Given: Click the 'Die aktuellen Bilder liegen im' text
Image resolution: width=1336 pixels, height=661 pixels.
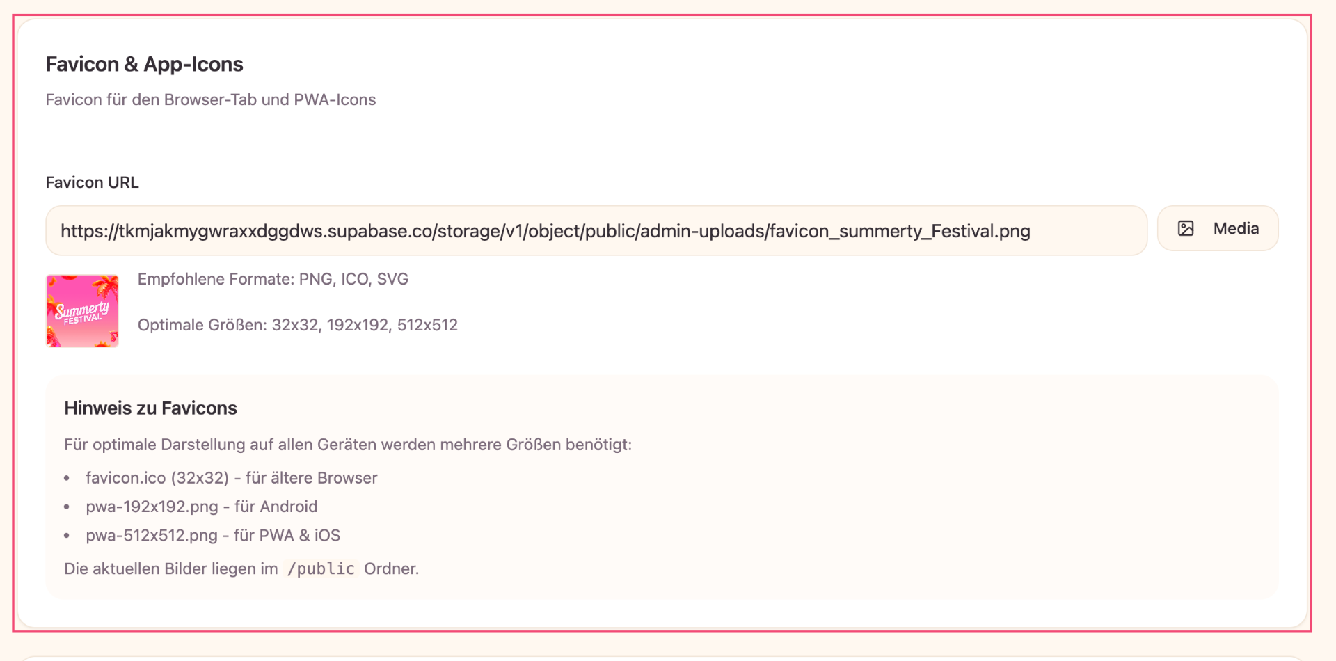Looking at the screenshot, I should tap(170, 569).
